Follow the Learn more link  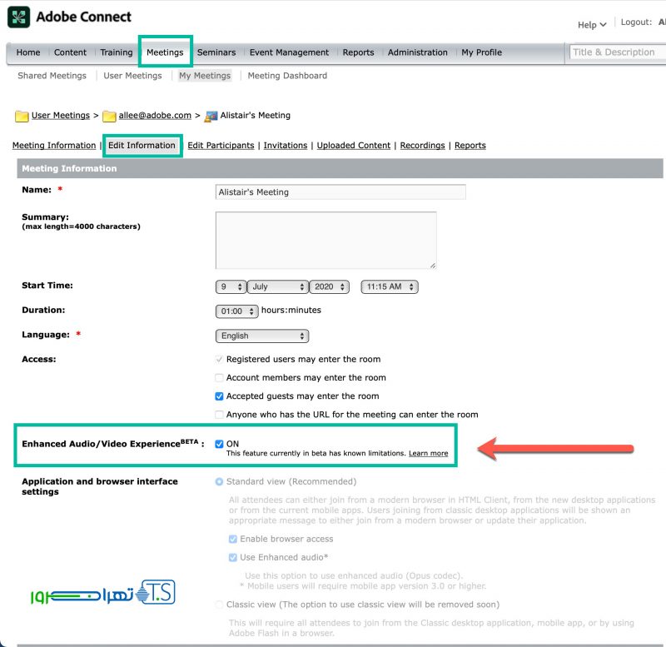point(428,454)
